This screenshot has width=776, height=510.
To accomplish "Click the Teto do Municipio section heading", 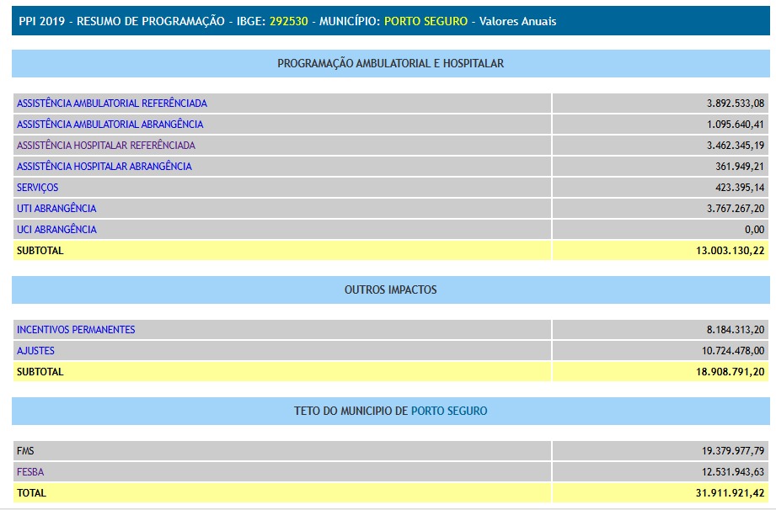I will click(x=391, y=412).
